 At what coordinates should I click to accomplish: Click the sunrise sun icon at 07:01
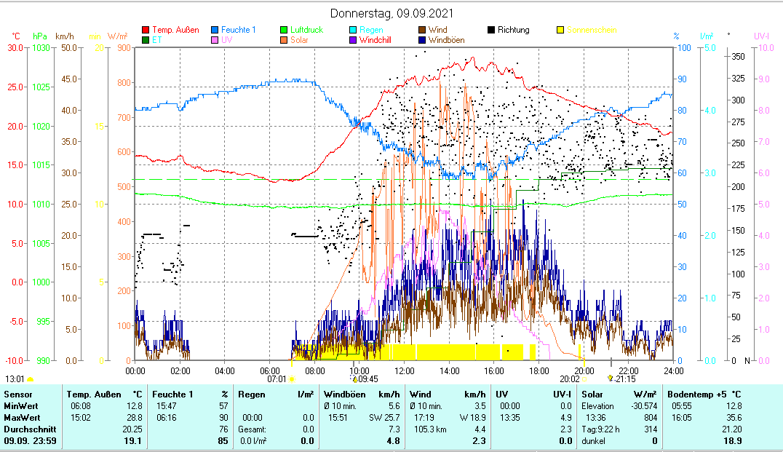(292, 379)
